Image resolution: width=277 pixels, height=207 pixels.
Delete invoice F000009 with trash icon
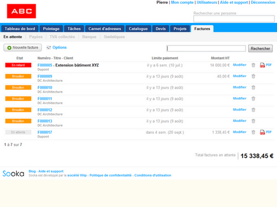[254, 76]
